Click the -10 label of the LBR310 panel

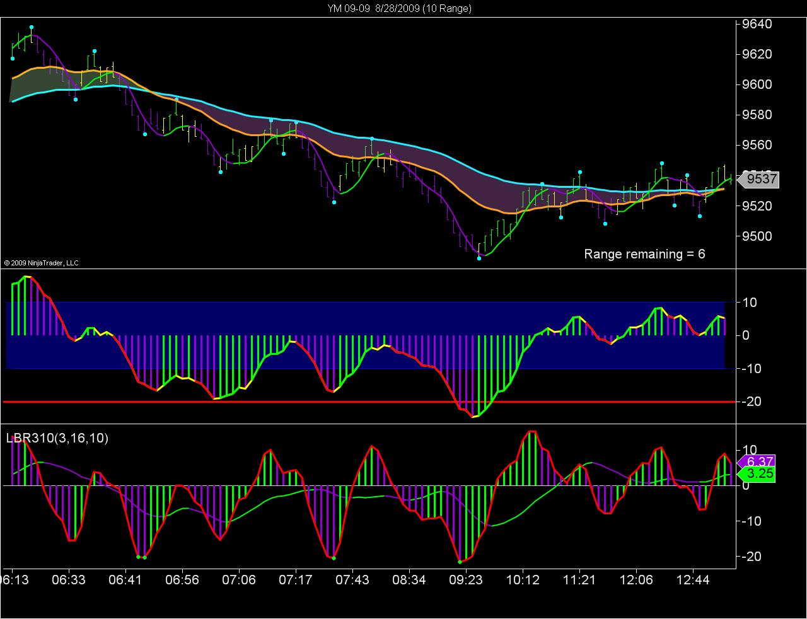(752, 521)
